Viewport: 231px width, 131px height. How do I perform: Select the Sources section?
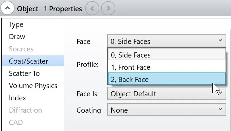coord(21,49)
